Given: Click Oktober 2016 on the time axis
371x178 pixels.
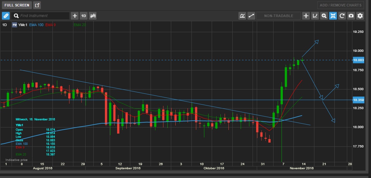Looking at the screenshot, I should click(x=214, y=168).
